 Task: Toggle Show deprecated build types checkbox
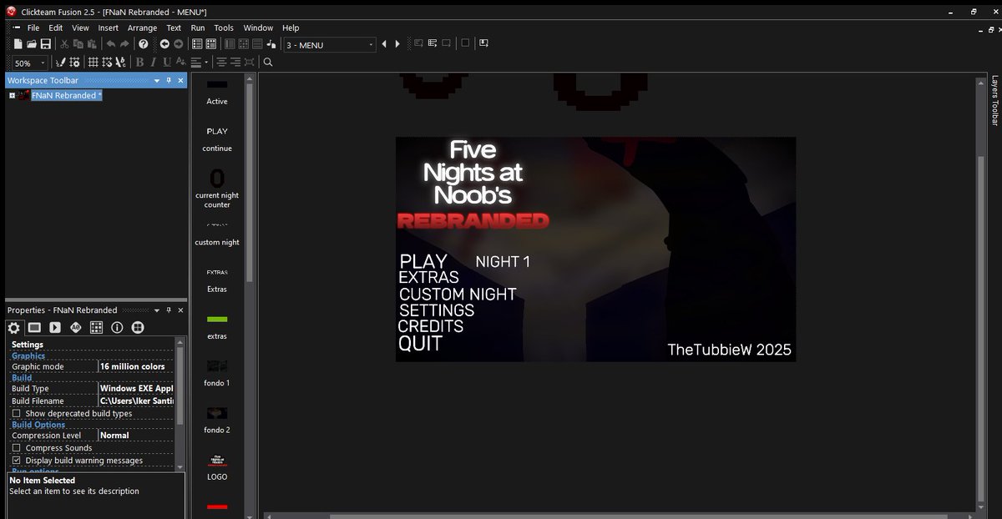click(17, 413)
